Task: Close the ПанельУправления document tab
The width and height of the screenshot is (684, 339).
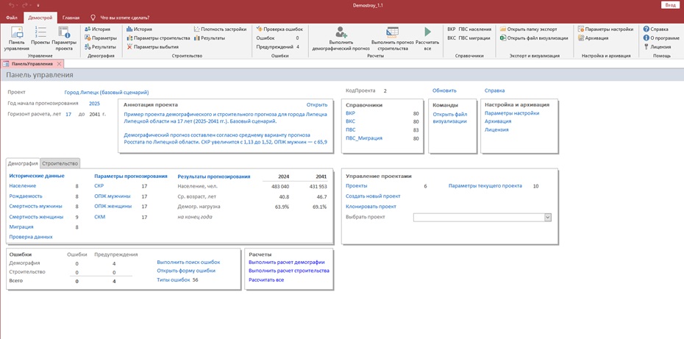Action: pyautogui.click(x=60, y=64)
